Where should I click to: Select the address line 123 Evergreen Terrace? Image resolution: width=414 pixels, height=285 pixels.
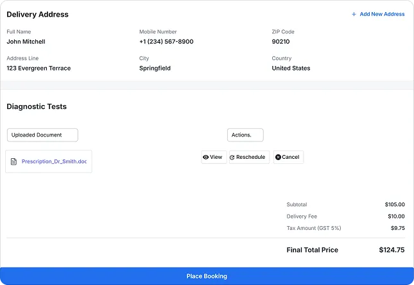[39, 68]
